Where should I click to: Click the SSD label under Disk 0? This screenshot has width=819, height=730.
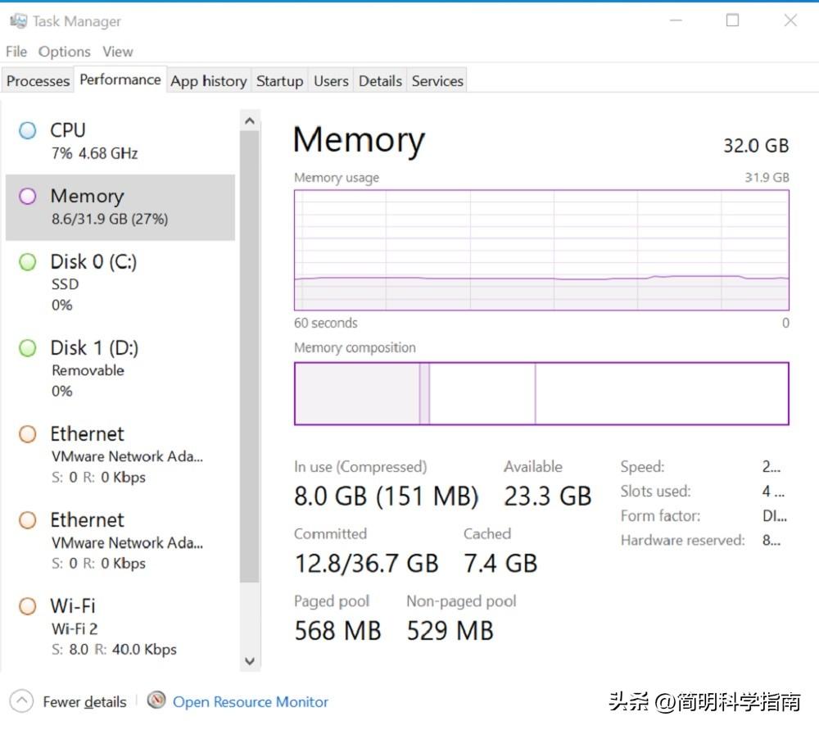[x=65, y=284]
